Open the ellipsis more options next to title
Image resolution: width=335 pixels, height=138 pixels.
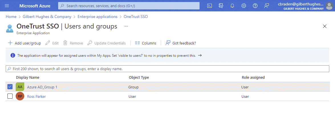pos(126,26)
